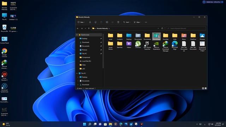Open the See more (three dots) menu
This screenshot has height=127, width=226.
pos(146,22)
